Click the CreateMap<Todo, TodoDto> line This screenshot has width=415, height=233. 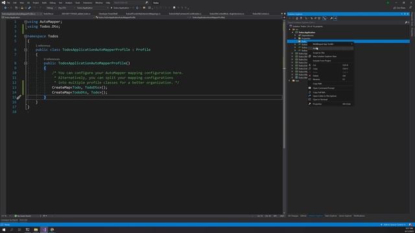tap(80, 87)
